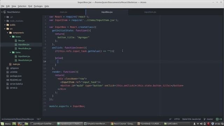The image size is (224, 126).
Task: Click the volume icon in system tray
Action: click(x=201, y=124)
